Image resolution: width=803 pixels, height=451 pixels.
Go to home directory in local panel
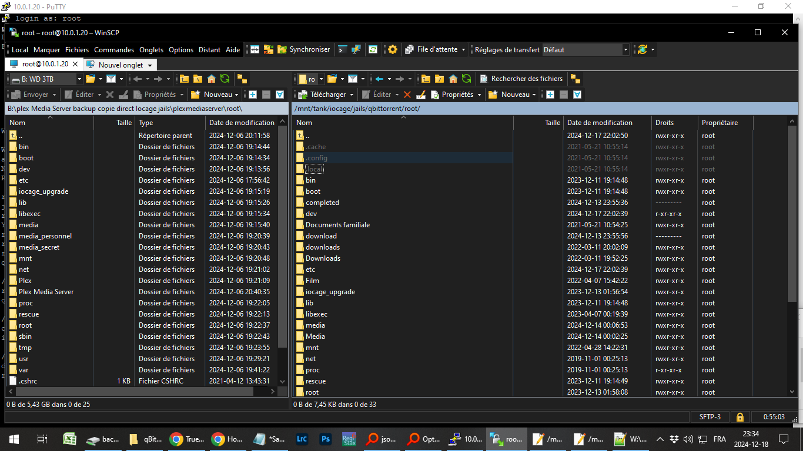coord(211,79)
